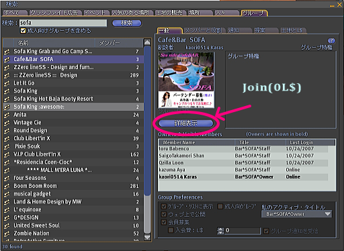The height and width of the screenshot is (251, 344).
Task: Select member kaori0514 Karas in member list
Action: (x=243, y=177)
